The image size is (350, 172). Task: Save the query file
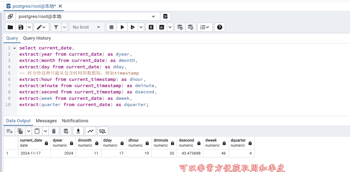point(21,27)
